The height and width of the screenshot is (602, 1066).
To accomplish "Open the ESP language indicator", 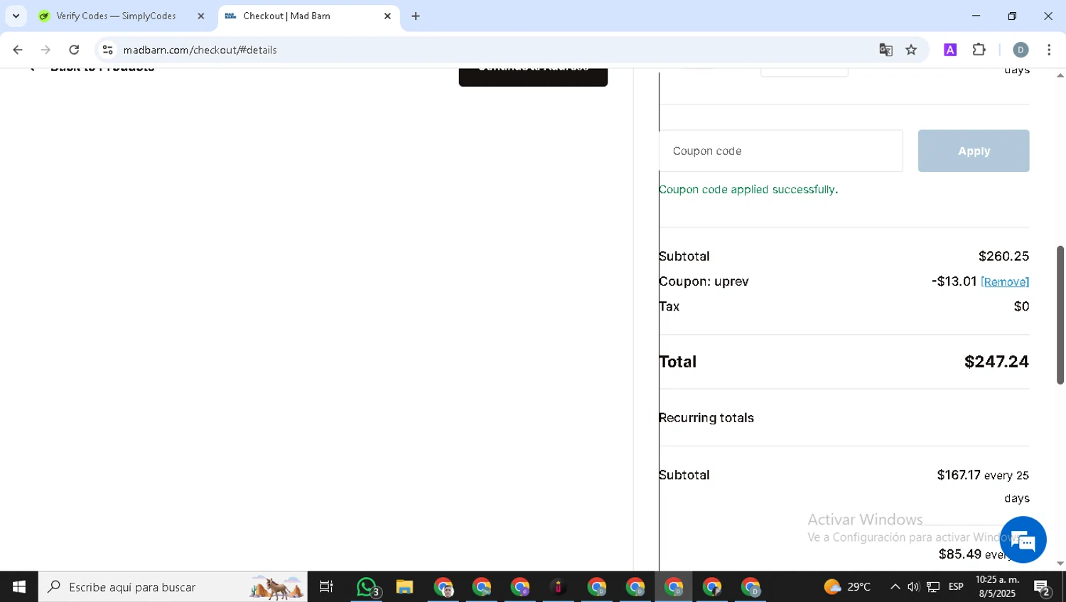I will [956, 586].
